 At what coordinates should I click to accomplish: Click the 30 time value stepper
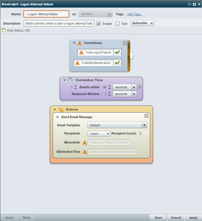point(109,87)
